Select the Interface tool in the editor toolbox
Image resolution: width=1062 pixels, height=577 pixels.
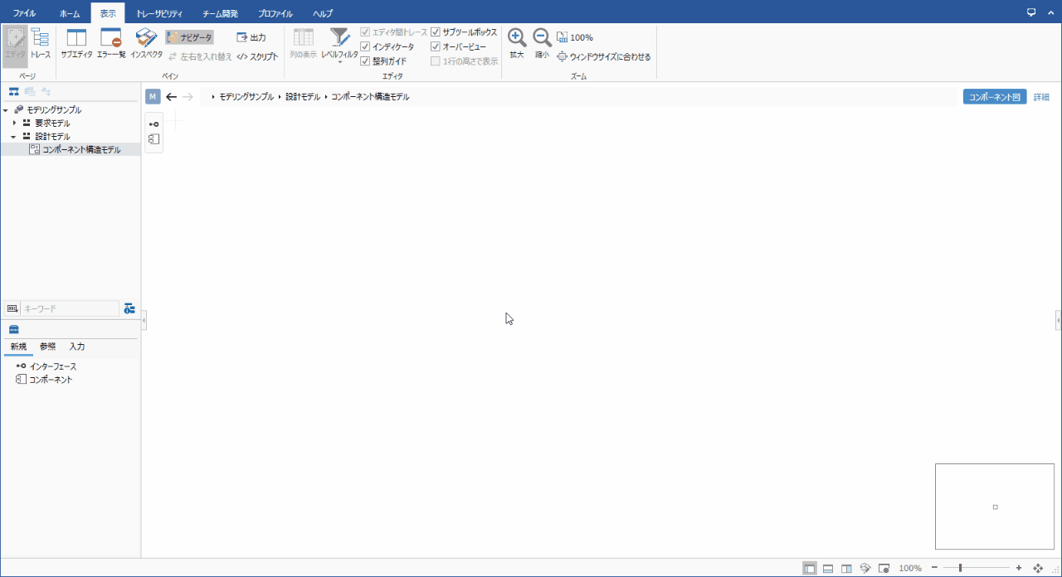pos(153,124)
